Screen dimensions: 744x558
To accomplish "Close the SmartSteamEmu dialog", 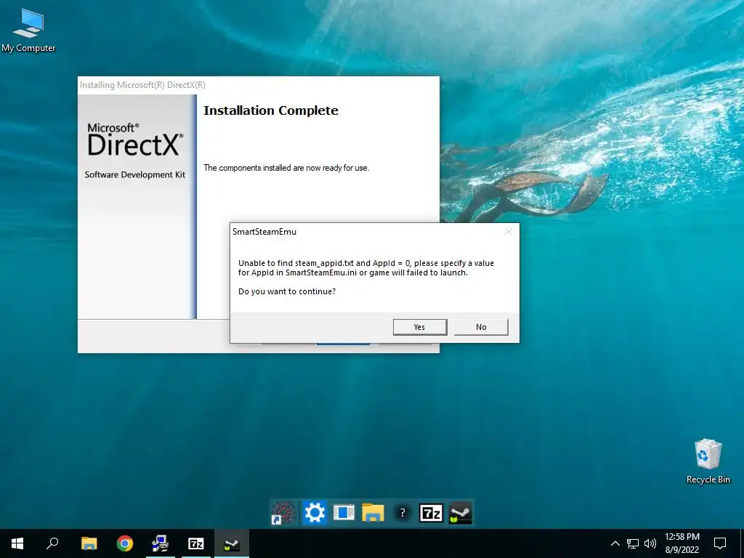I will (x=508, y=232).
